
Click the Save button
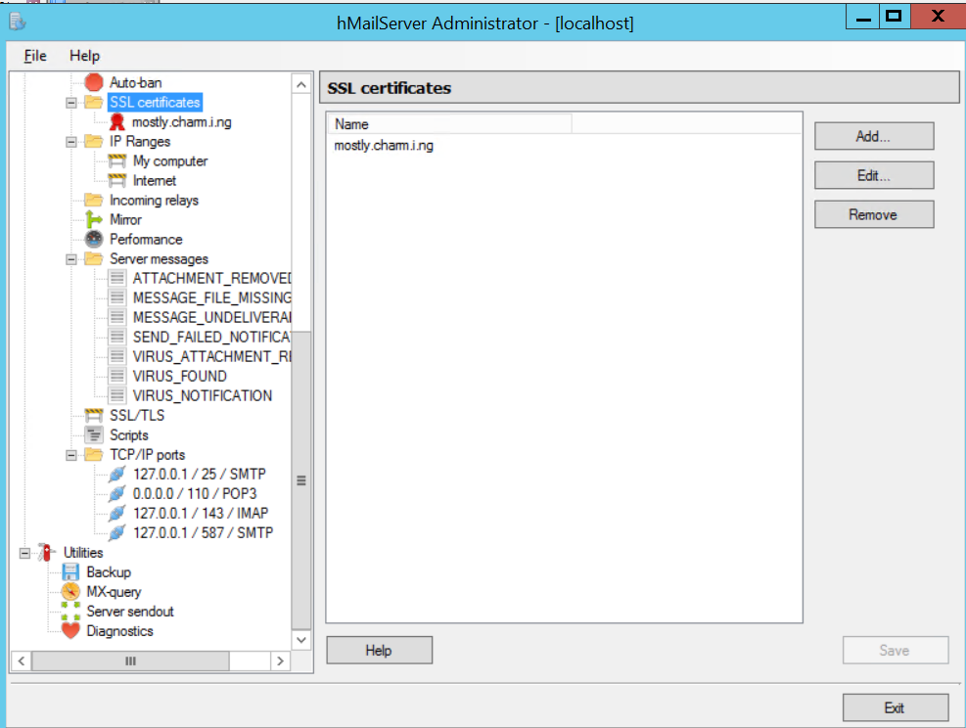(x=896, y=651)
